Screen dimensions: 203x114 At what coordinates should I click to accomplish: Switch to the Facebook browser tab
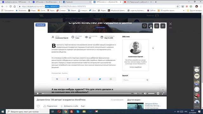click(x=77, y=2)
